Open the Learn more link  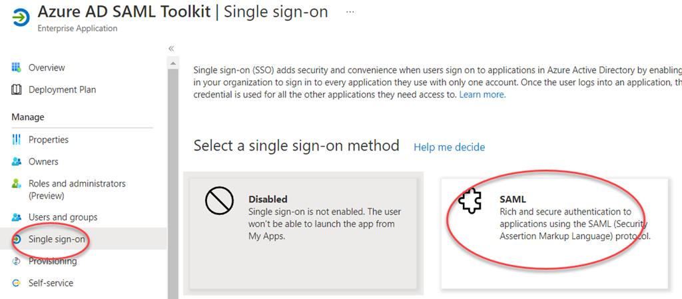(x=482, y=95)
